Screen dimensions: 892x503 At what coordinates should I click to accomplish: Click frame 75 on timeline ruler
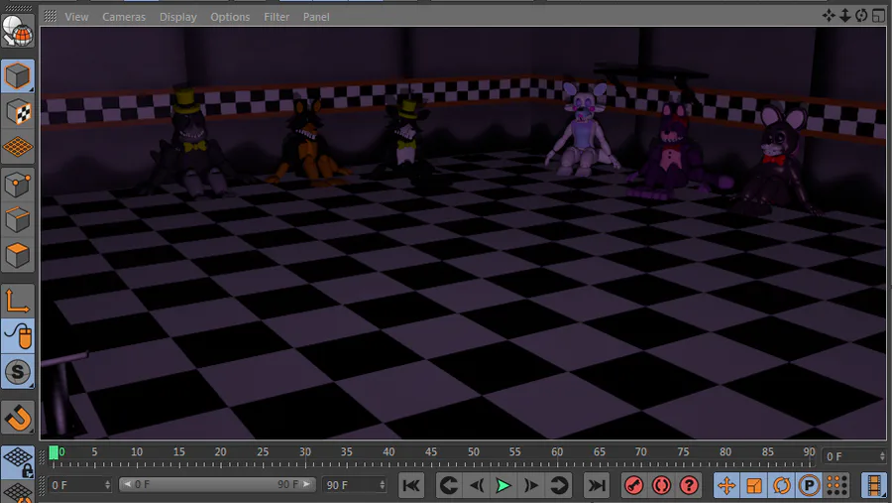pos(683,452)
